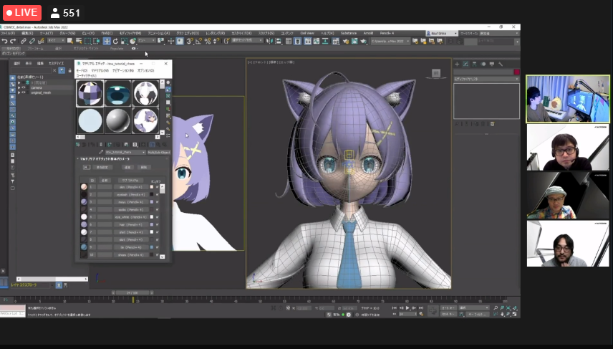Click the Undo arrow in main toolbar

click(x=4, y=41)
